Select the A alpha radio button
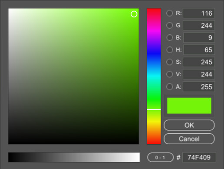 pos(169,87)
